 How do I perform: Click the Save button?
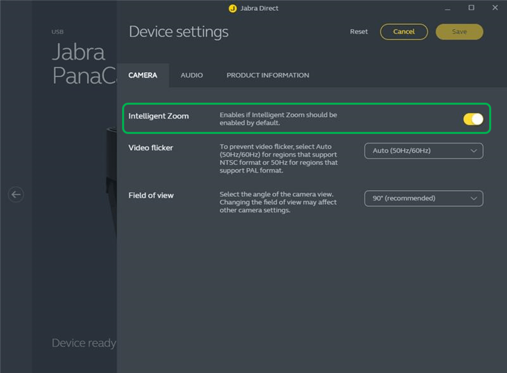[x=460, y=32]
